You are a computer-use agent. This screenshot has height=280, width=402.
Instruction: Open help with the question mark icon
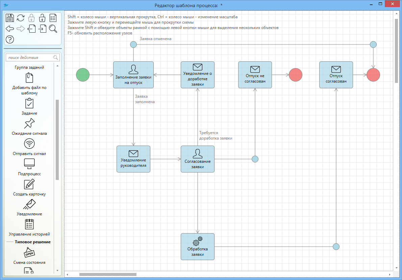coord(10,39)
